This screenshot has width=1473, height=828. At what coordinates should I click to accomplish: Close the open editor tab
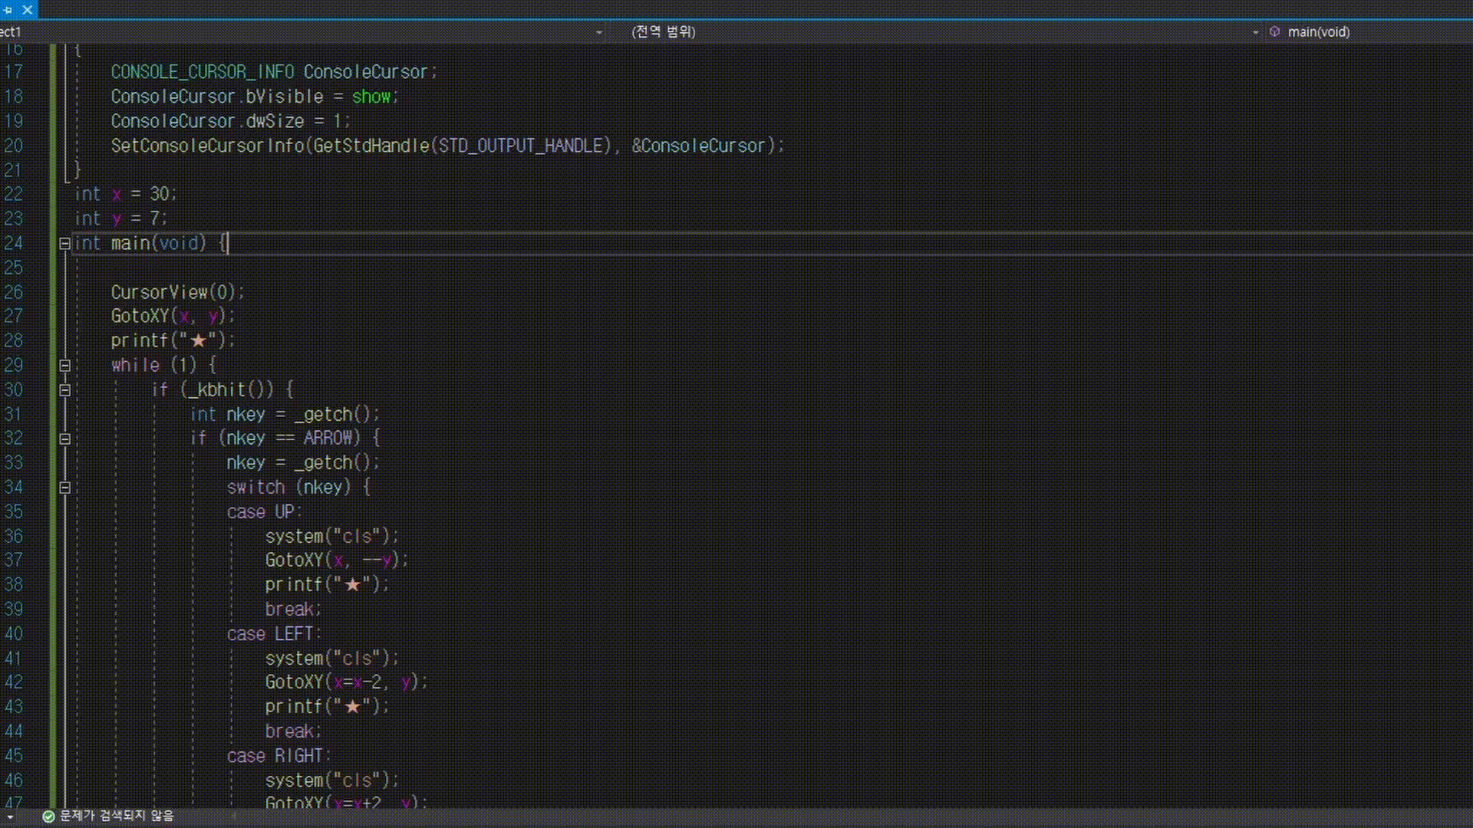[28, 10]
